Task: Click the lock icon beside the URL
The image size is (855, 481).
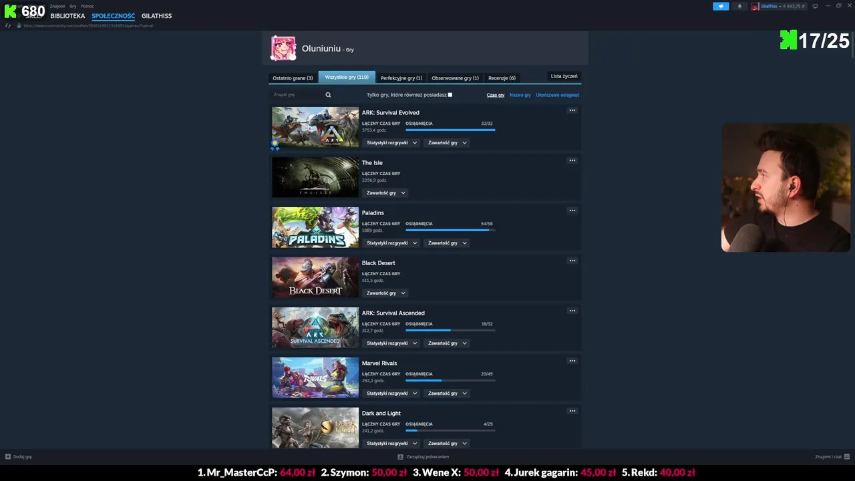Action: pyautogui.click(x=19, y=25)
